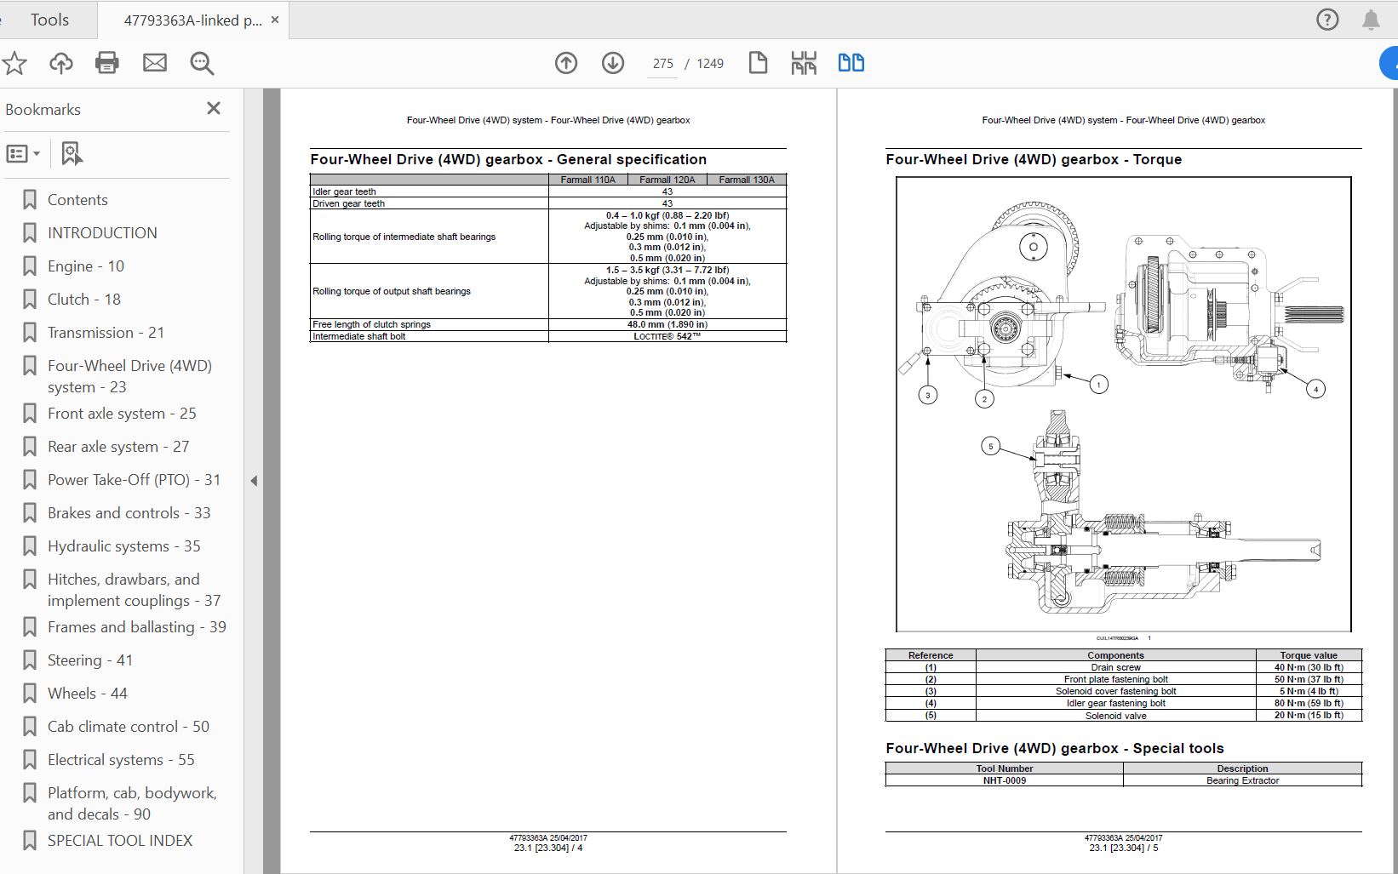Send the file via the email envelope icon
1398x874 pixels.
point(155,63)
